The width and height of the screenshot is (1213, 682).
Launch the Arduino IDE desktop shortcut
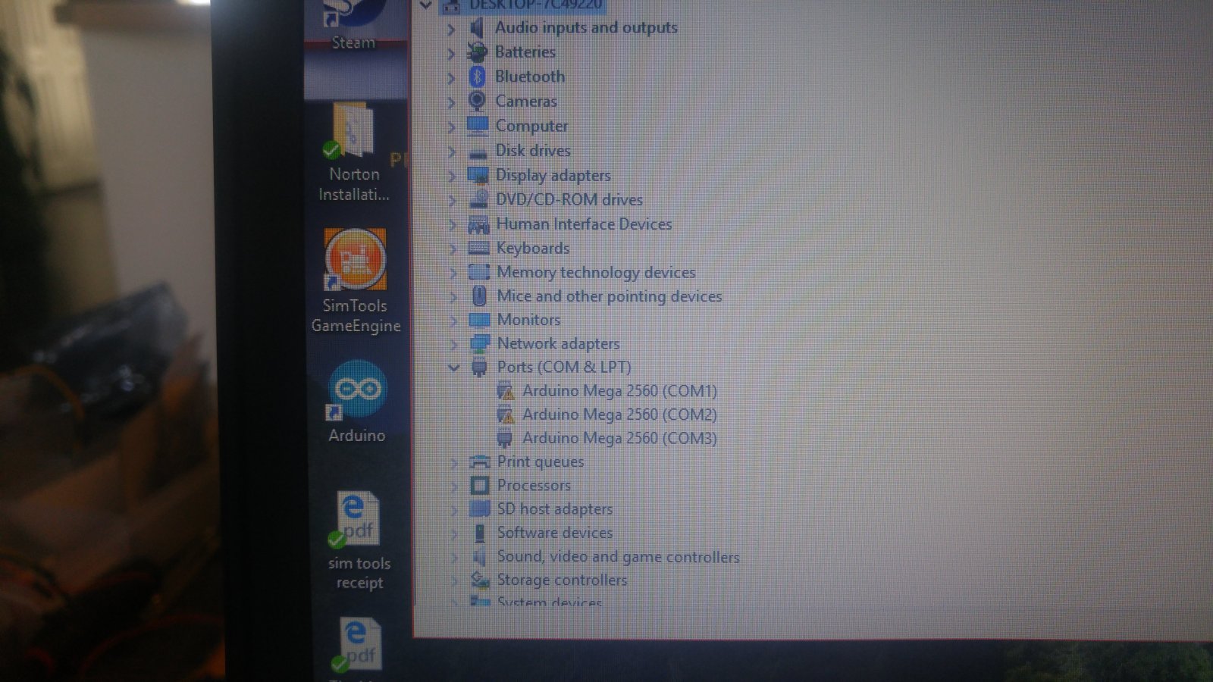tap(356, 402)
